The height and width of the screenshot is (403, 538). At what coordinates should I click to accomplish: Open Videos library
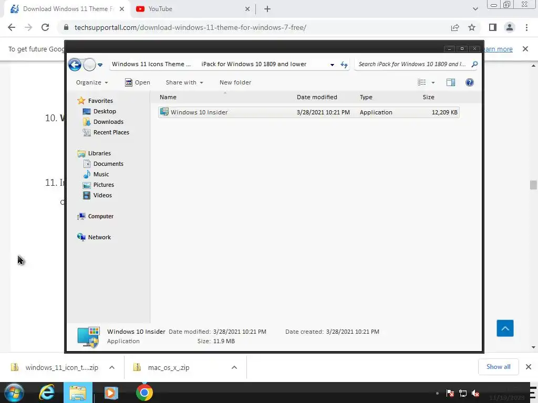point(102,195)
